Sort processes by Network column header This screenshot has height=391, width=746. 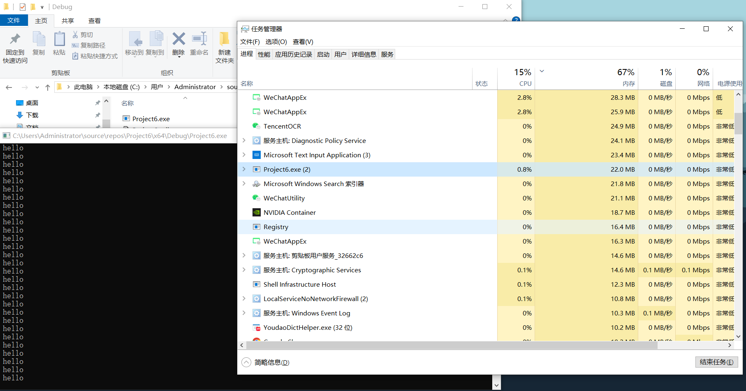694,78
